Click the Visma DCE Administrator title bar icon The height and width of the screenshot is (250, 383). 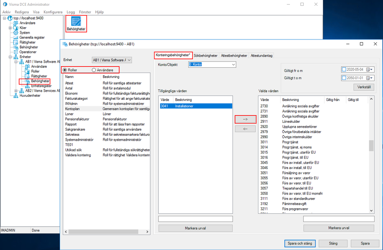pos(5,4)
